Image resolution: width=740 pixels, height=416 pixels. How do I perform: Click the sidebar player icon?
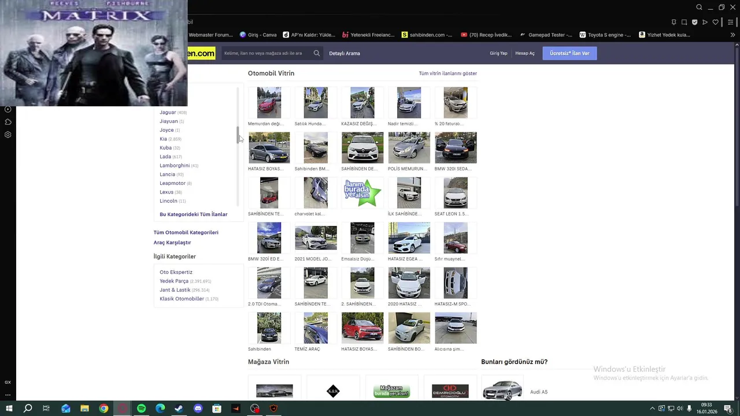point(8,109)
